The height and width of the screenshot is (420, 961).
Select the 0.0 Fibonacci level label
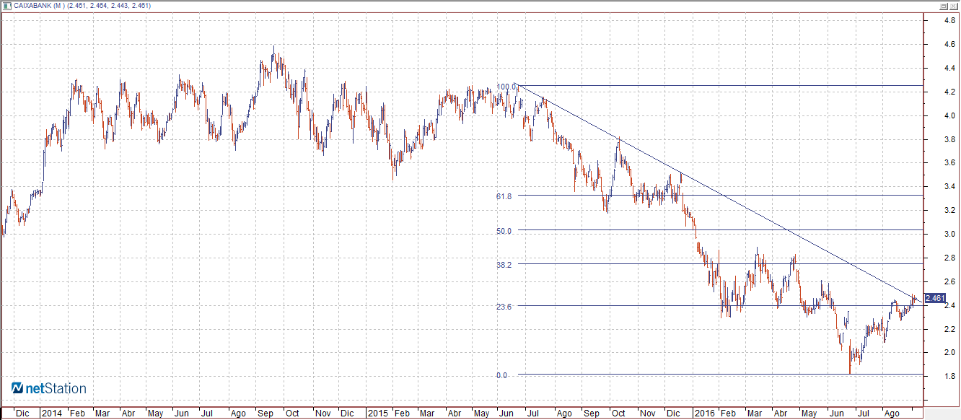[502, 375]
